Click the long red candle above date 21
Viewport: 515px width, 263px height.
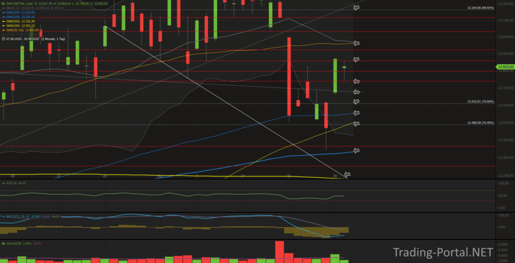[289, 76]
